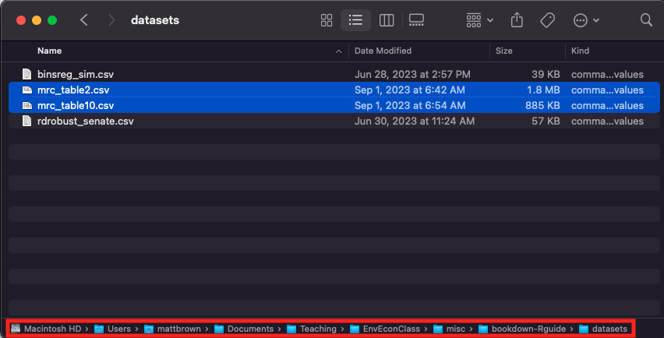Click mattbrown in the path bar
The width and height of the screenshot is (664, 338).
point(172,329)
